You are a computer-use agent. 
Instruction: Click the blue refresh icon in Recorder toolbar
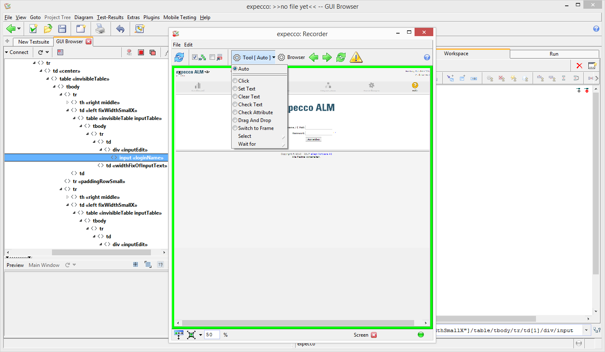click(179, 57)
